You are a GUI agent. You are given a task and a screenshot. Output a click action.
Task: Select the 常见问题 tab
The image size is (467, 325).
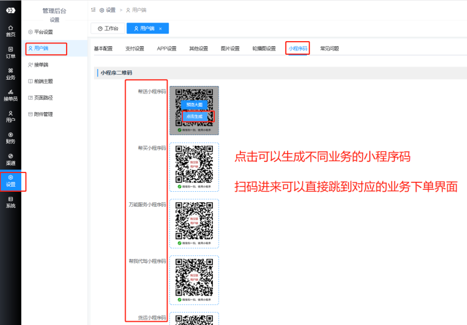(x=329, y=49)
